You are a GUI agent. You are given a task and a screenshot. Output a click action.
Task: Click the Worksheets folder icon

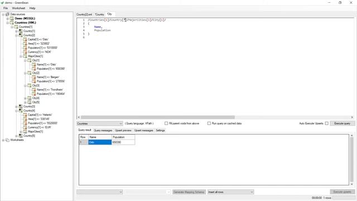click(x=7, y=140)
